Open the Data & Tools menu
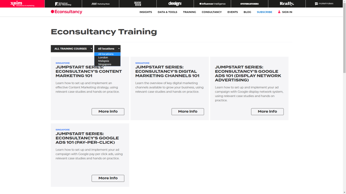This screenshot has width=346, height=194. tap(168, 12)
